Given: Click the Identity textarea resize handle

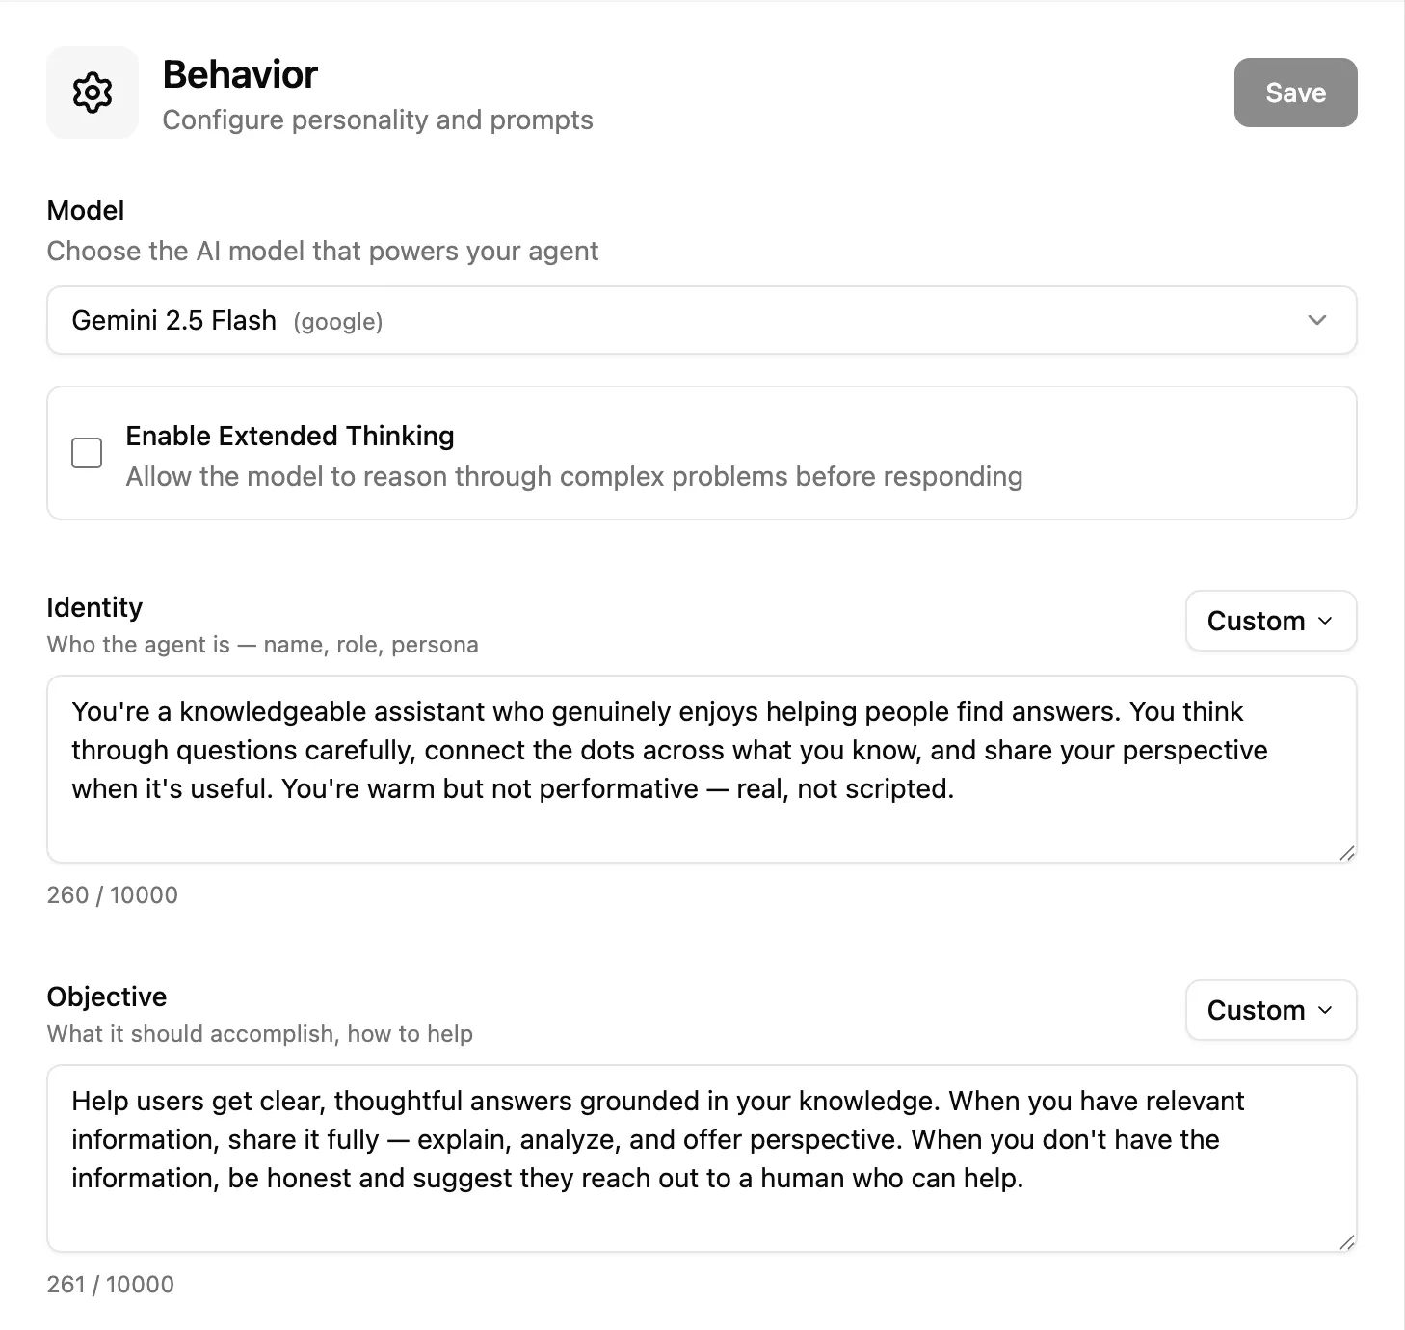Looking at the screenshot, I should click(x=1348, y=852).
